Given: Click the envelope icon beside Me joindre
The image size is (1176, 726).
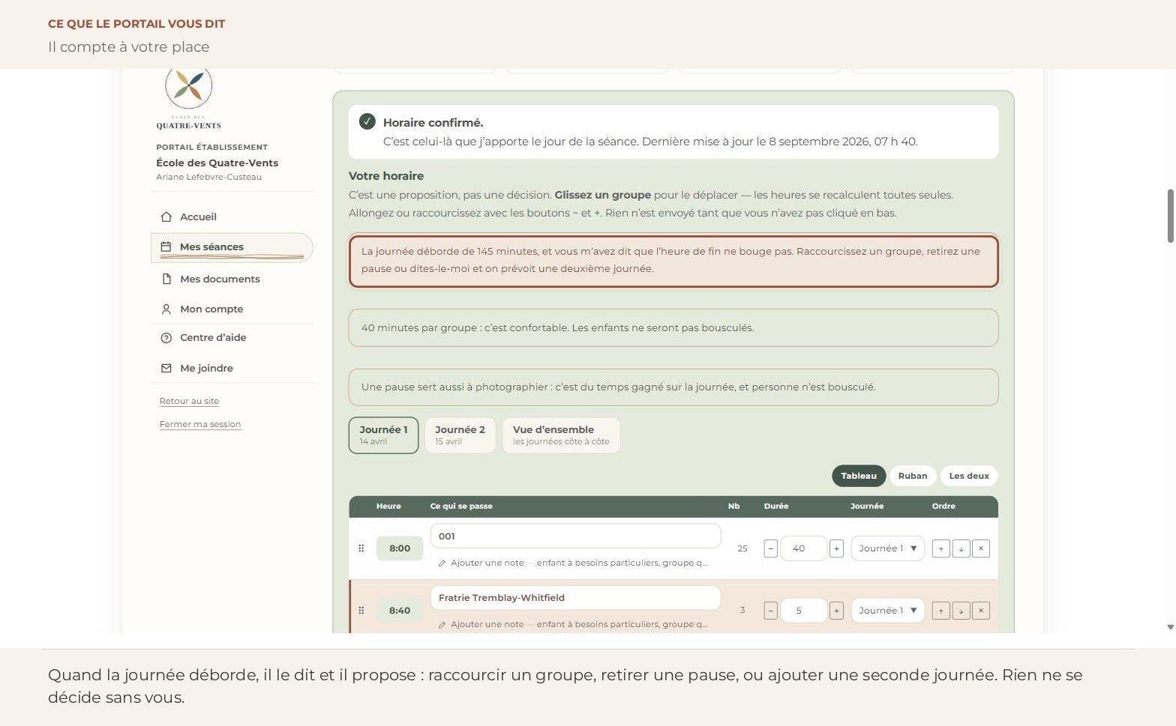Looking at the screenshot, I should click(166, 368).
